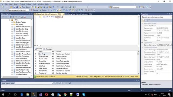Open Edge browser from taskbar
Screen dimensions: 173x97
coord(22,95)
